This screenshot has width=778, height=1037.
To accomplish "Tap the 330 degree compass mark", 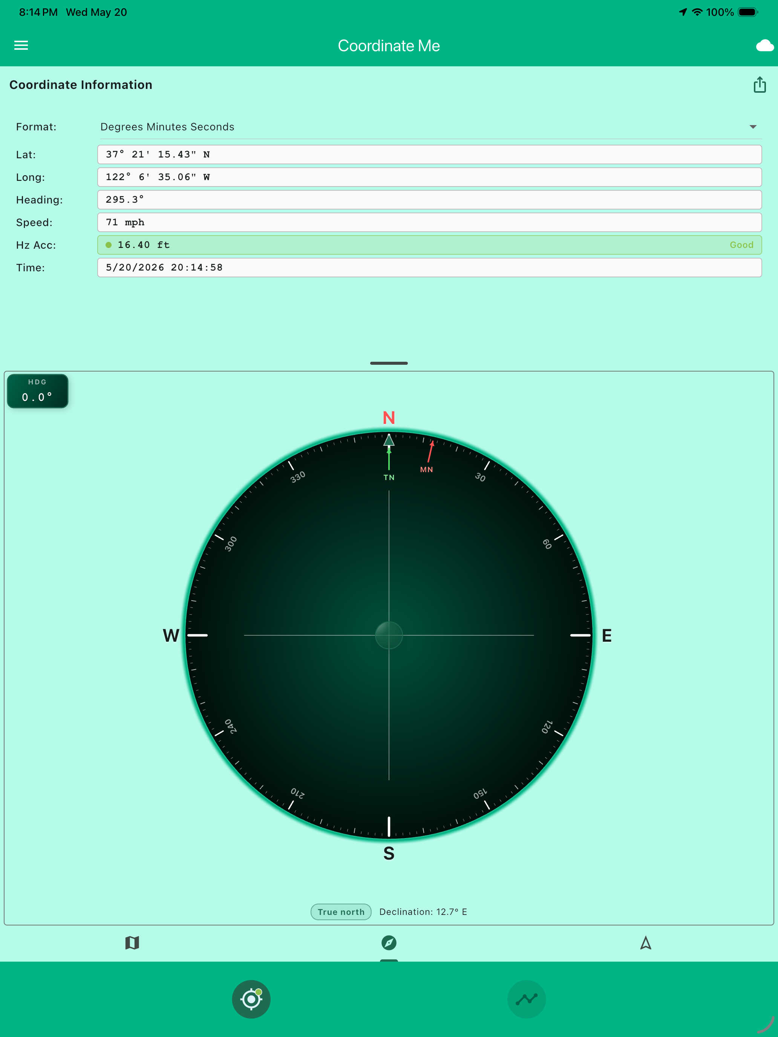I will point(297,477).
